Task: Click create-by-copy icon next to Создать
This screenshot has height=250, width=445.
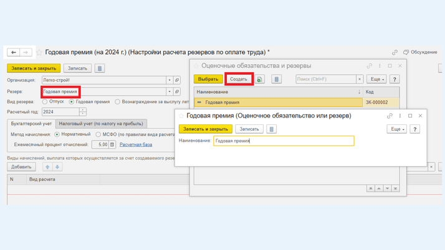Action: tap(259, 79)
